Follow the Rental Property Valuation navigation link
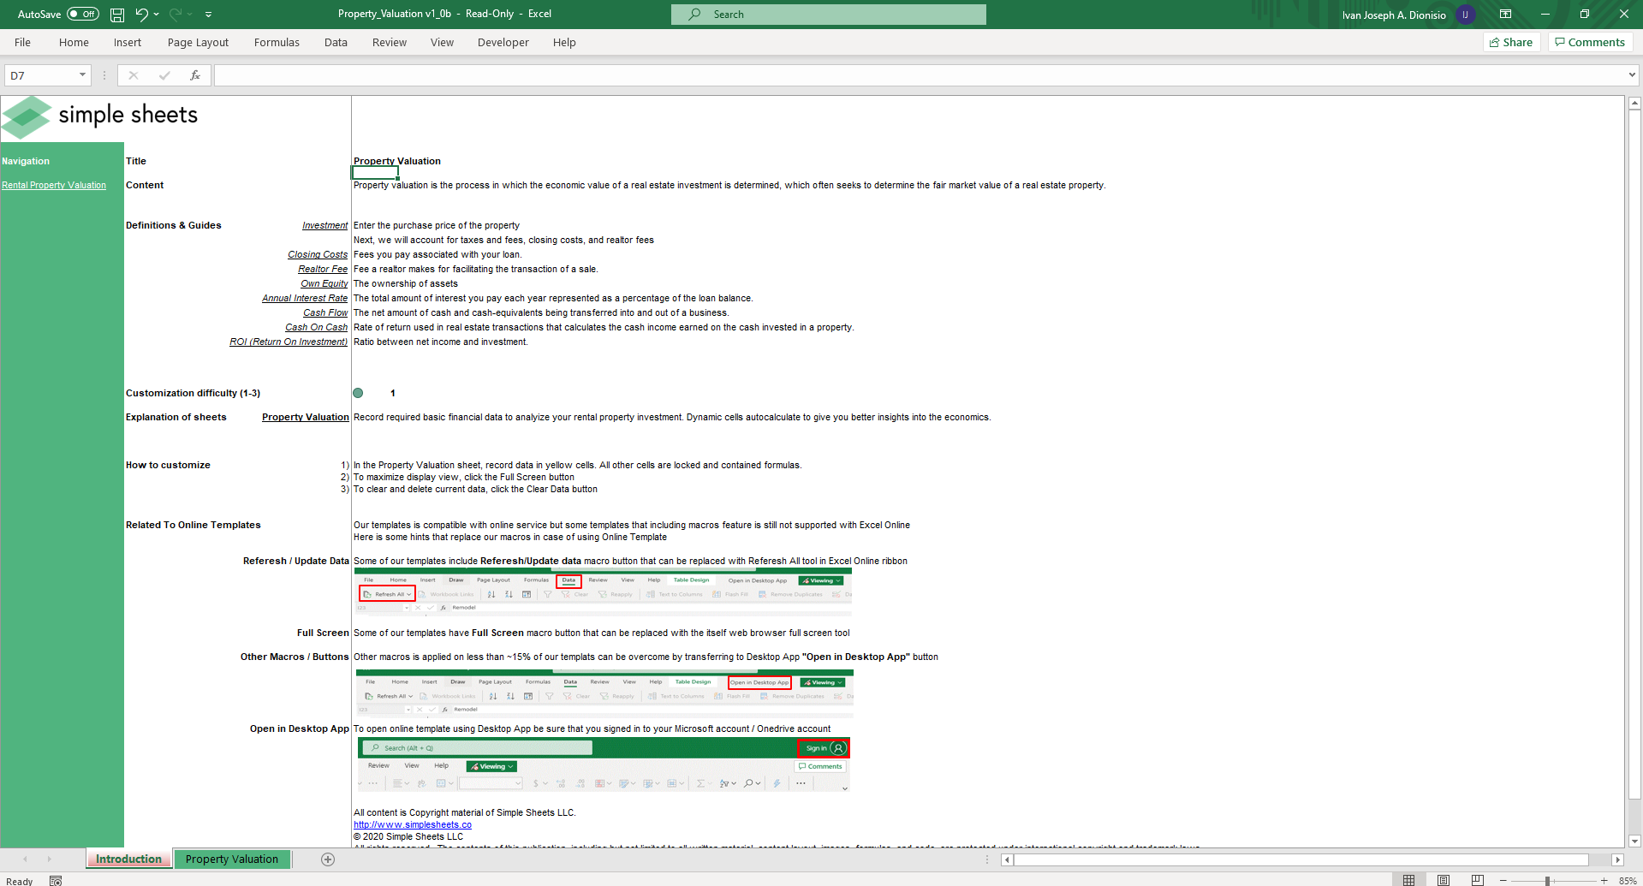The height and width of the screenshot is (886, 1643). coord(54,185)
